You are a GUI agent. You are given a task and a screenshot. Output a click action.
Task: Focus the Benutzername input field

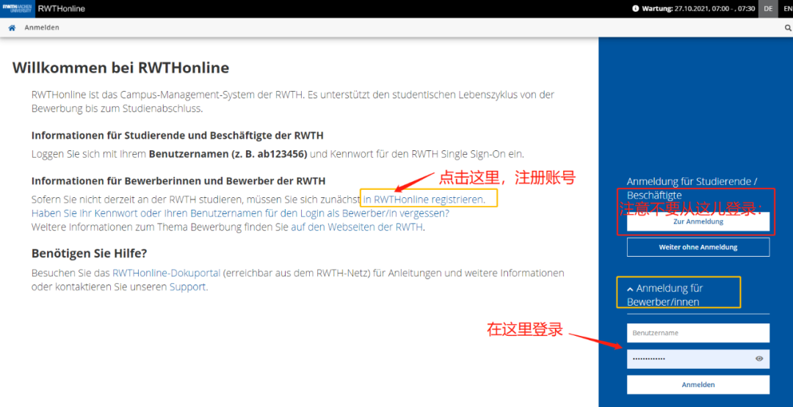698,333
